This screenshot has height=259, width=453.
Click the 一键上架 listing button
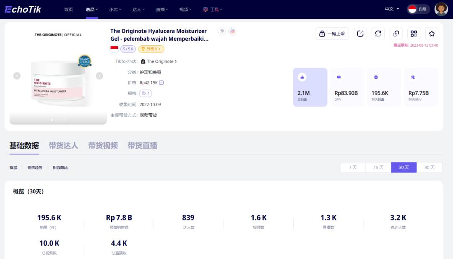[332, 34]
